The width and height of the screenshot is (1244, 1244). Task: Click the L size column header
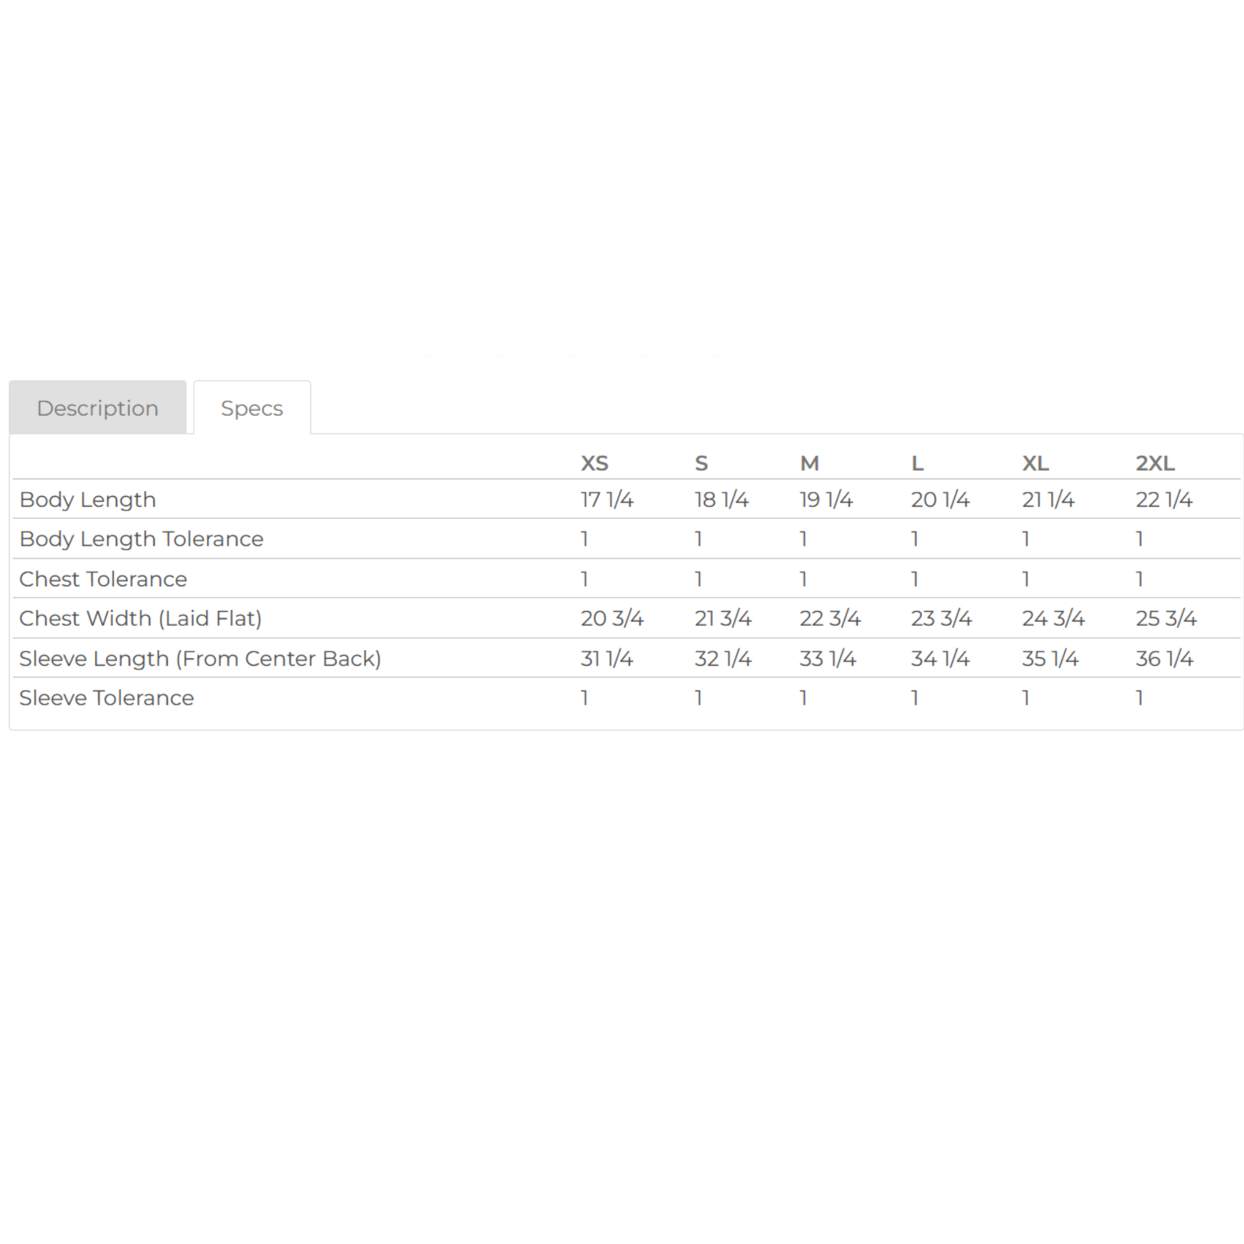(x=917, y=463)
